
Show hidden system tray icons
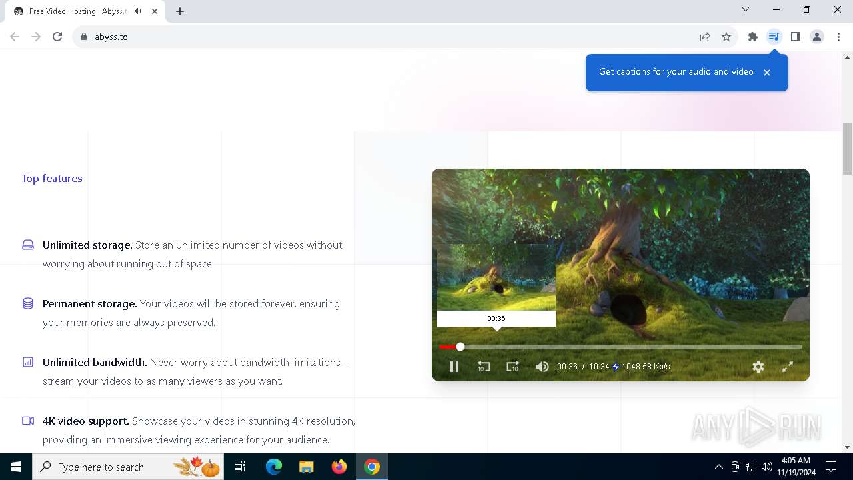coord(718,467)
